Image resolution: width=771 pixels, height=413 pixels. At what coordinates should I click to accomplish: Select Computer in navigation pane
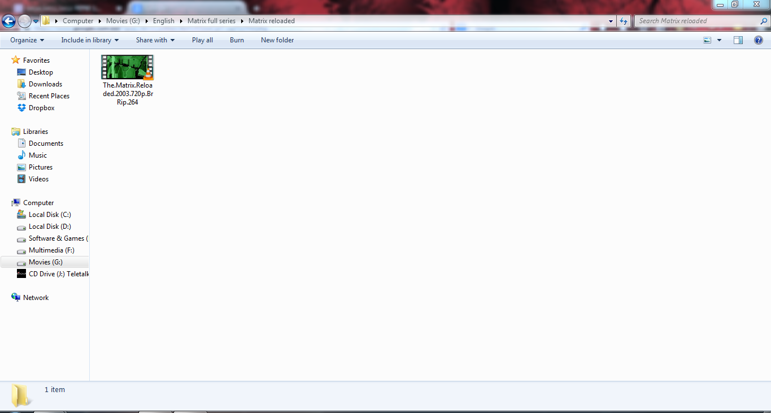pos(38,203)
